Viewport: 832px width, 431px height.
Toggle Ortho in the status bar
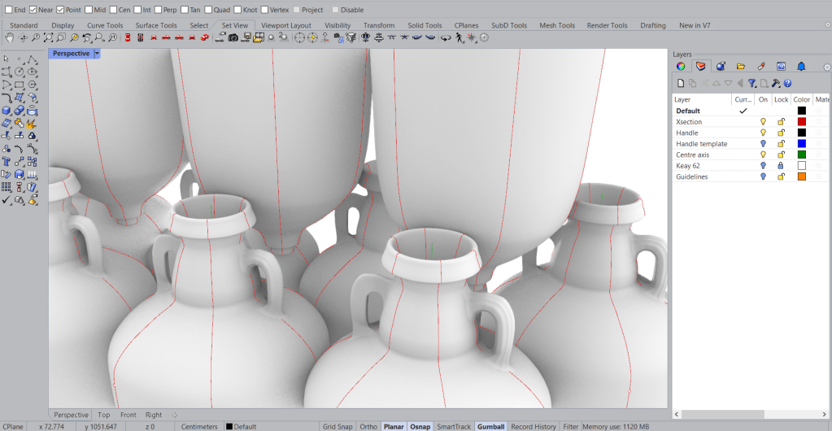(x=368, y=426)
